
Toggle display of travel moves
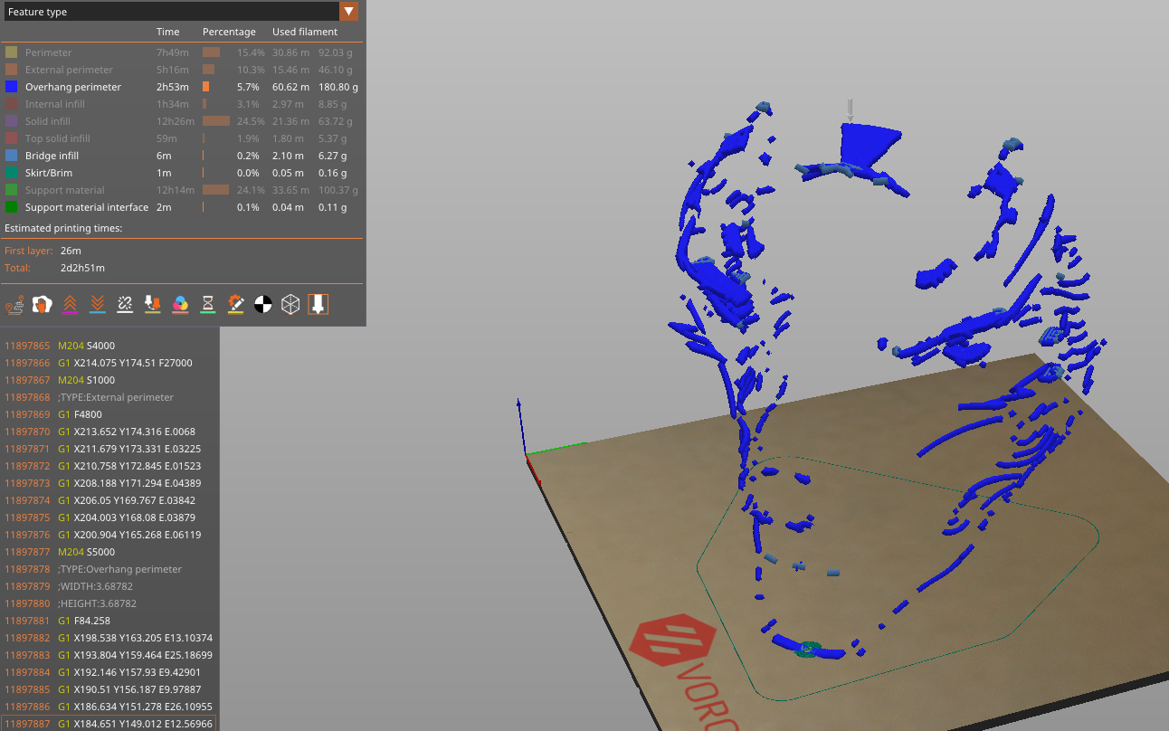(x=14, y=304)
